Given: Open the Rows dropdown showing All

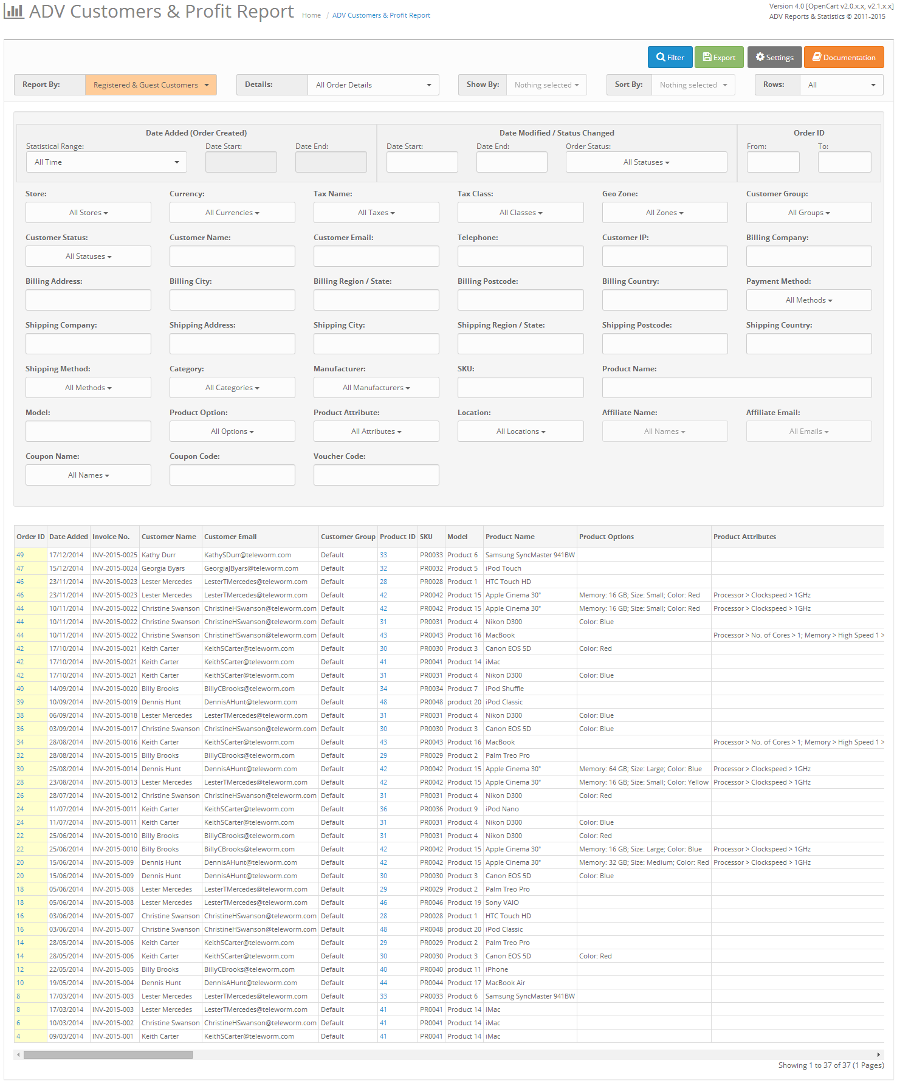Looking at the screenshot, I should point(842,85).
